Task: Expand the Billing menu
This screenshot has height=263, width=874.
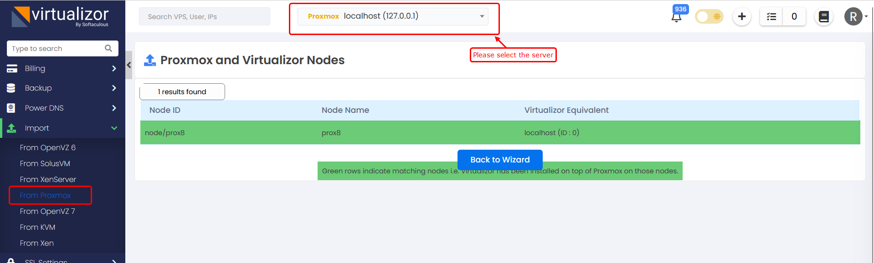Action: [x=62, y=68]
